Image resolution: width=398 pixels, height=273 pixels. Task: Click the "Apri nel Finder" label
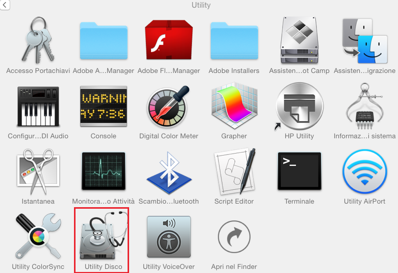(x=234, y=267)
